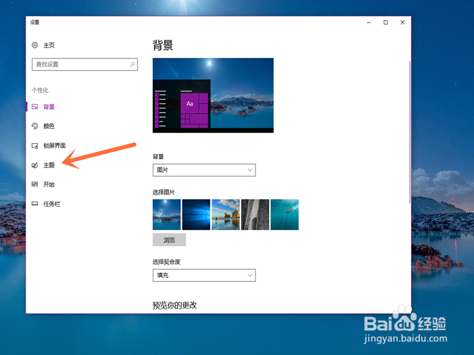Screen dimensions: 474x355
Task: Close the 设置 window
Action: pos(402,22)
